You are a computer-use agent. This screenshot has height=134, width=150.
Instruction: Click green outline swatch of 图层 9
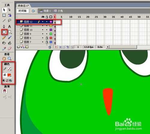pos(51,34)
